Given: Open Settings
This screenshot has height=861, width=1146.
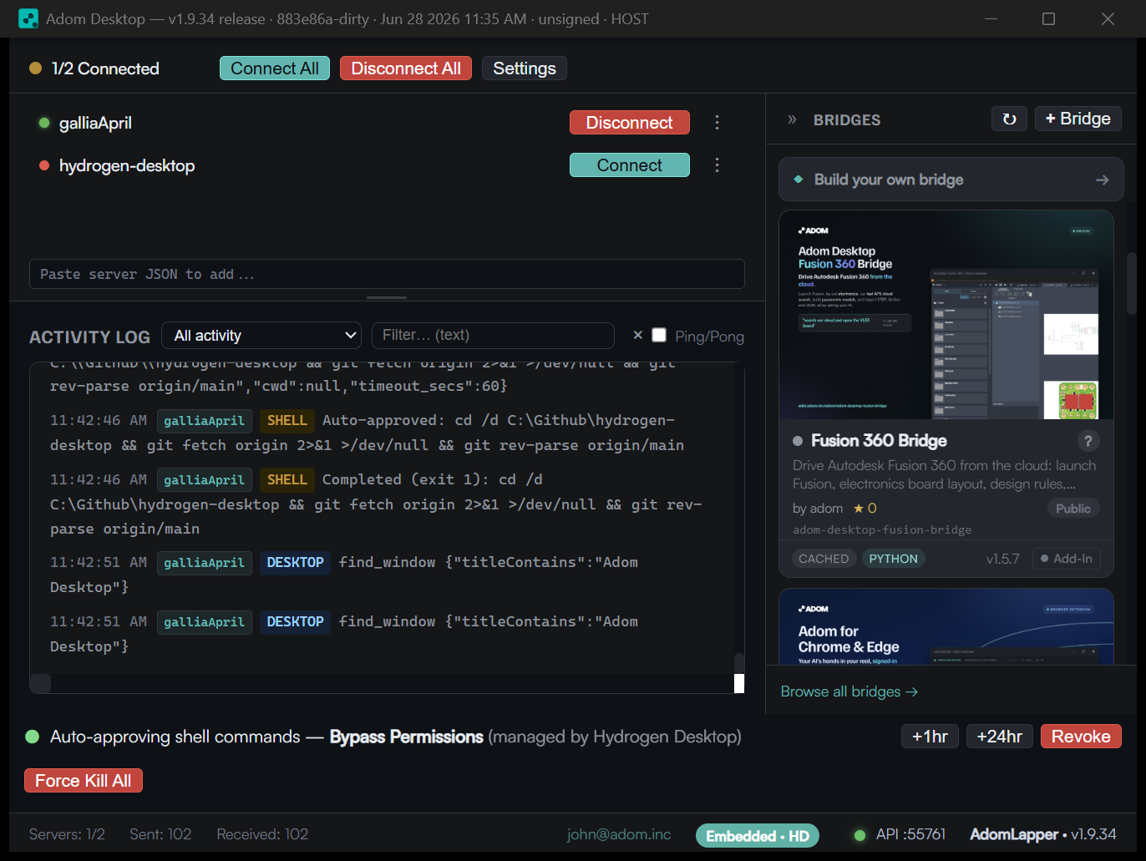Looking at the screenshot, I should point(525,68).
